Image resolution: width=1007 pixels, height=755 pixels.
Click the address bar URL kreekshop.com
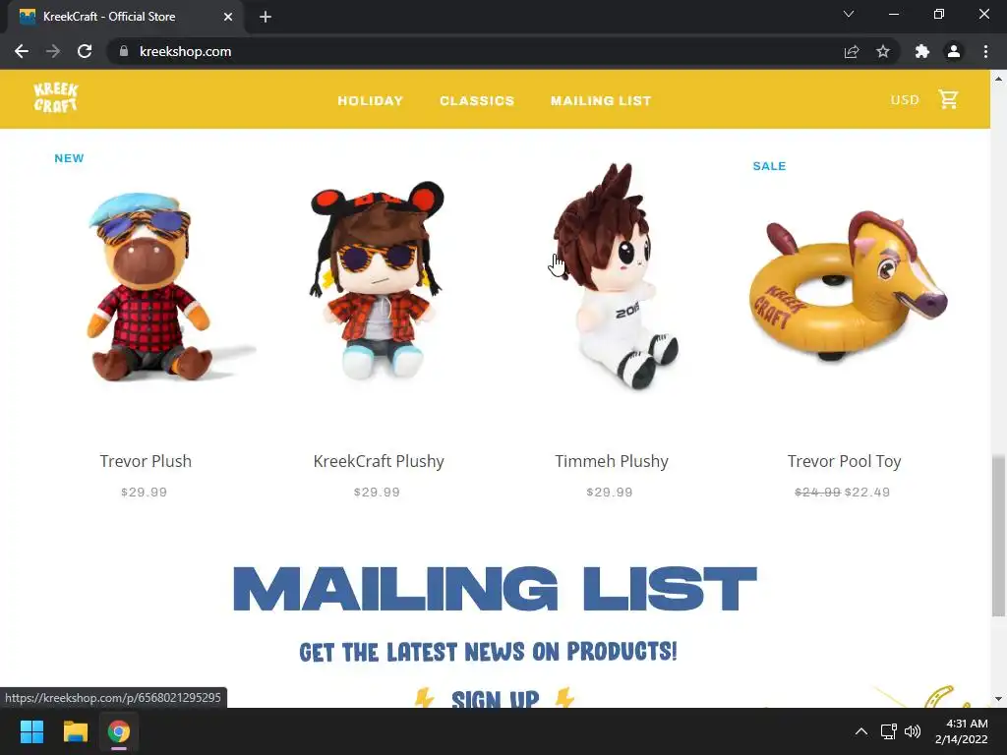(185, 51)
